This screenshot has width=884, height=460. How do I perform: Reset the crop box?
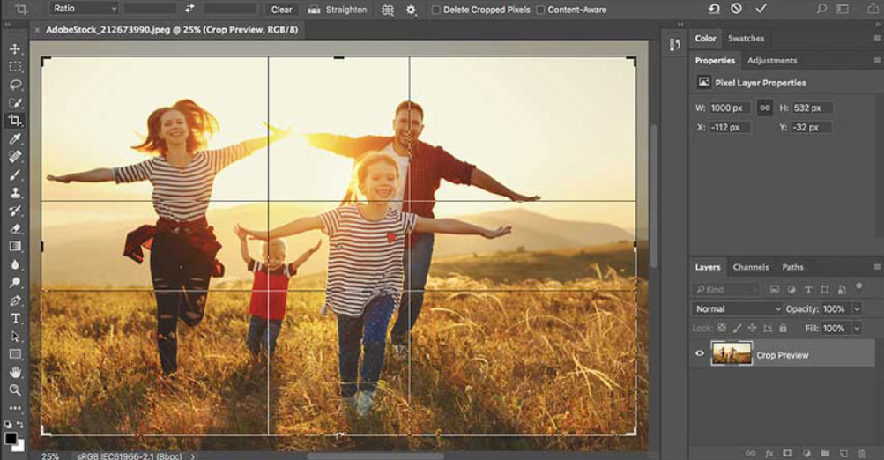(x=714, y=9)
